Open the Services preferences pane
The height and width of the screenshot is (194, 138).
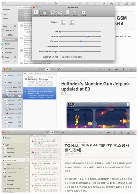pos(60,13)
